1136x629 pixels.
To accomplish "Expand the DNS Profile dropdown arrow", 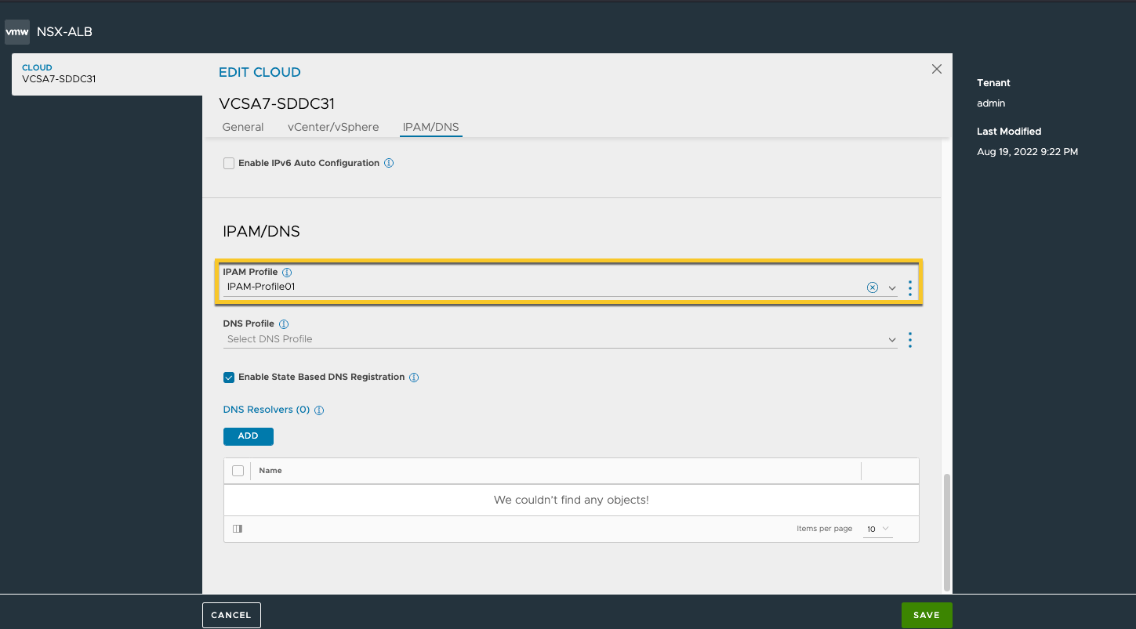I will pos(892,339).
